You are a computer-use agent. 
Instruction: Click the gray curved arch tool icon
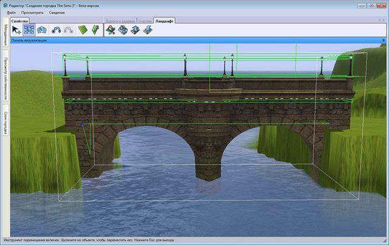[x=69, y=30]
